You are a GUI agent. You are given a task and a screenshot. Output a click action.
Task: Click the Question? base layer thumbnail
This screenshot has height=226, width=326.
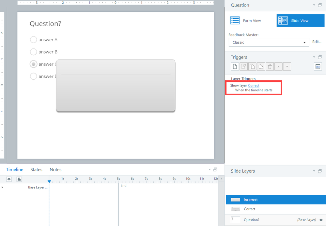pos(235,220)
